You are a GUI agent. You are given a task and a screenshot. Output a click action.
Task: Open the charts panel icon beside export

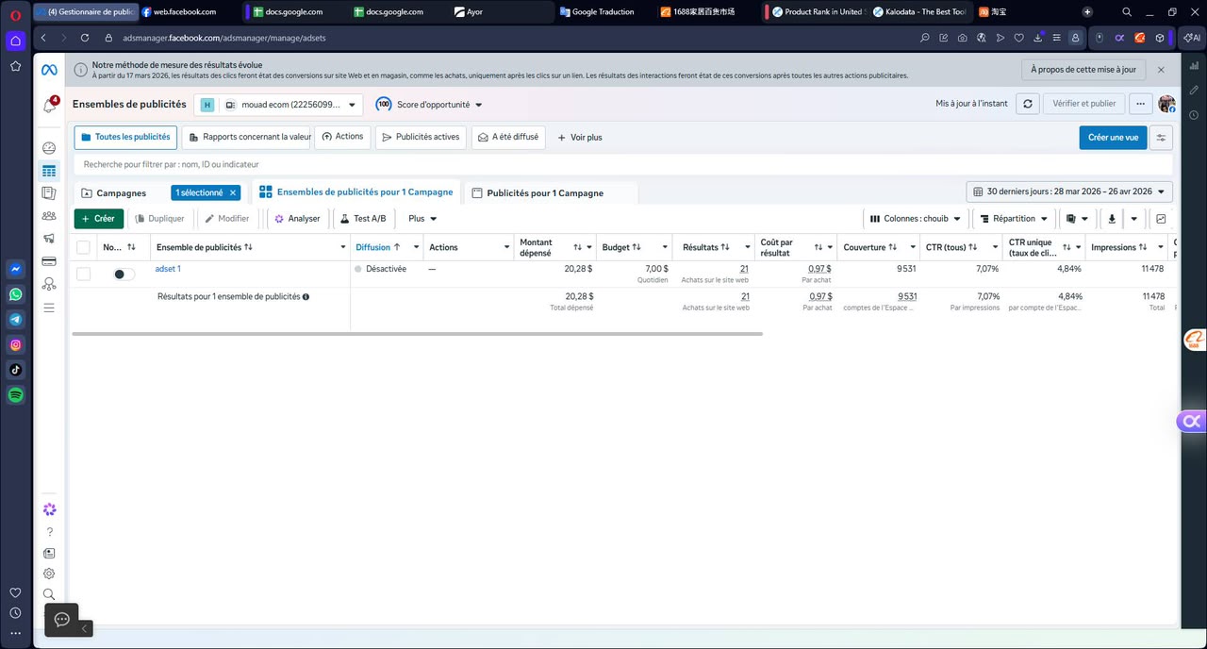tap(1161, 219)
